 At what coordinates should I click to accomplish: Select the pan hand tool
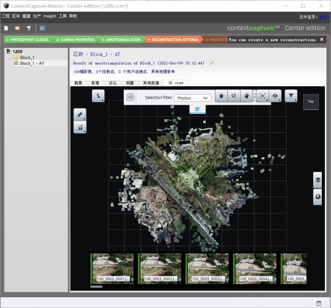pos(247,96)
